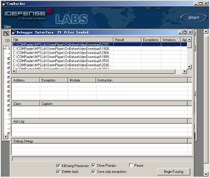Click ComRaider title bar app icon
This screenshot has width=210, height=178.
(4, 3)
